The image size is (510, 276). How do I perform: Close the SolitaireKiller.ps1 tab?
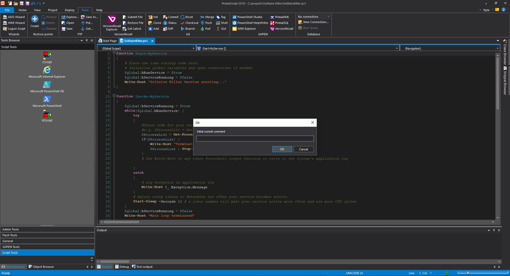pos(152,41)
